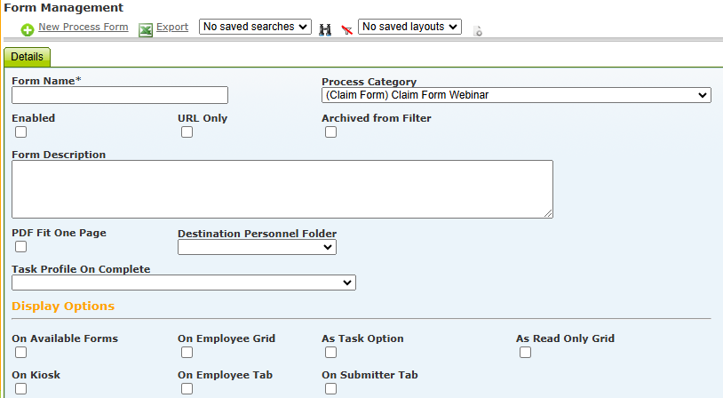
Task: Click the greyed layout settings icon
Action: pos(478,31)
